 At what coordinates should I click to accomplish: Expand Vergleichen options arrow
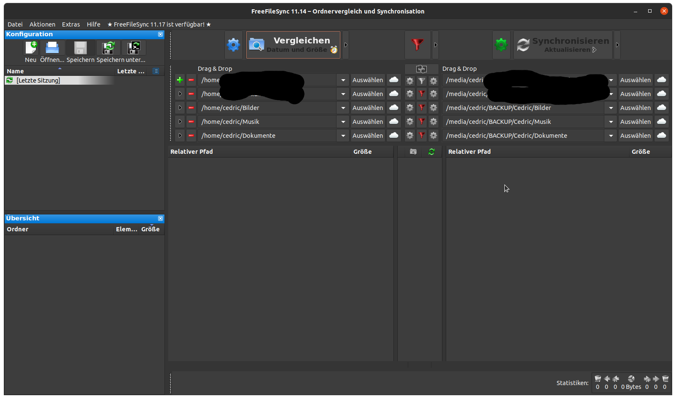tap(346, 45)
